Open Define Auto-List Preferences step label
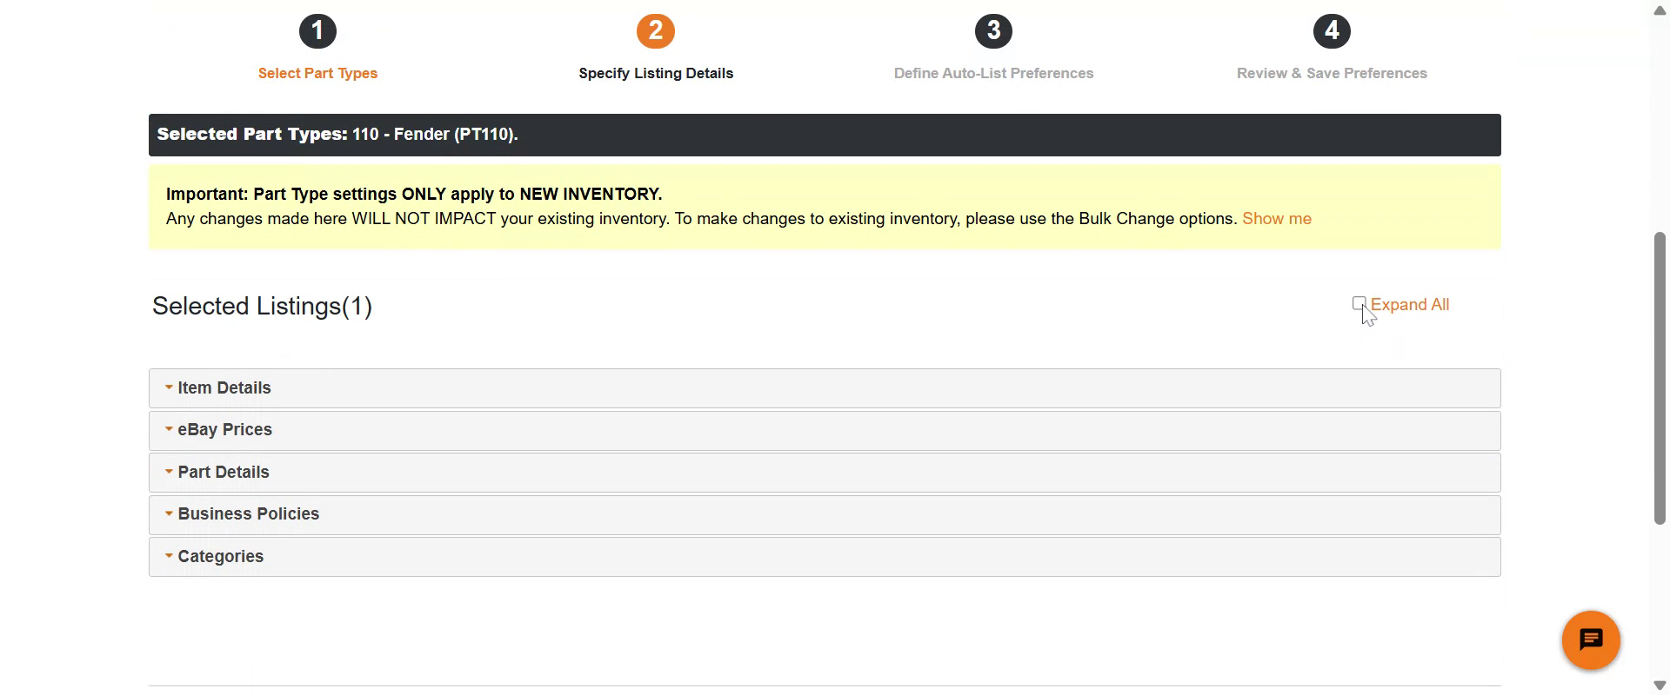 point(993,74)
